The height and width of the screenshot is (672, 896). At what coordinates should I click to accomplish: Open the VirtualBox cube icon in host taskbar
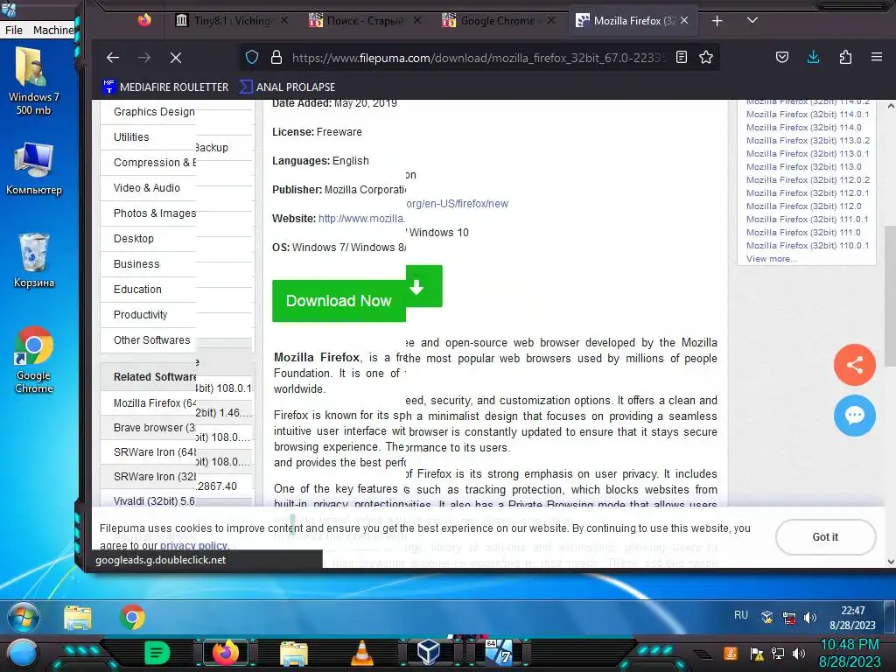click(429, 652)
